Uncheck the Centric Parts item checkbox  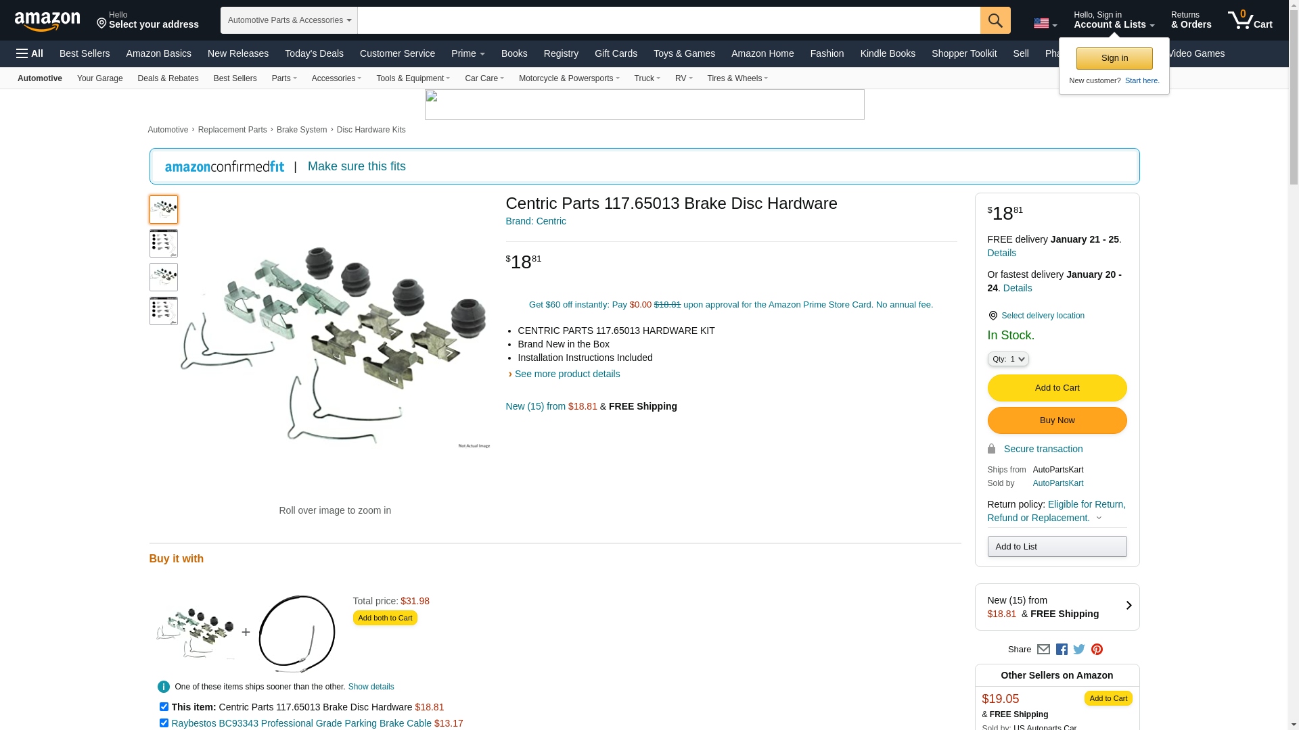tap(164, 707)
